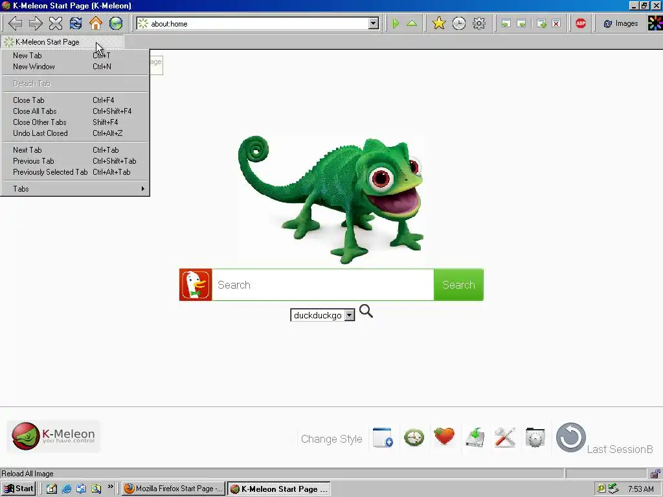The image size is (663, 497).
Task: Click the green Go arrow button
Action: click(396, 23)
